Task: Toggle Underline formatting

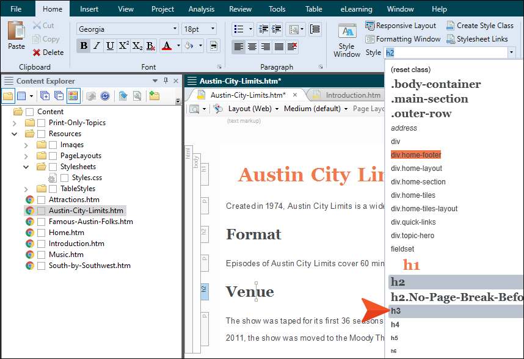Action: pos(110,46)
